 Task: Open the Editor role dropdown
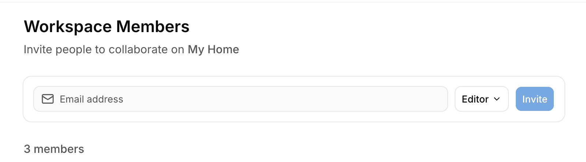click(x=481, y=99)
